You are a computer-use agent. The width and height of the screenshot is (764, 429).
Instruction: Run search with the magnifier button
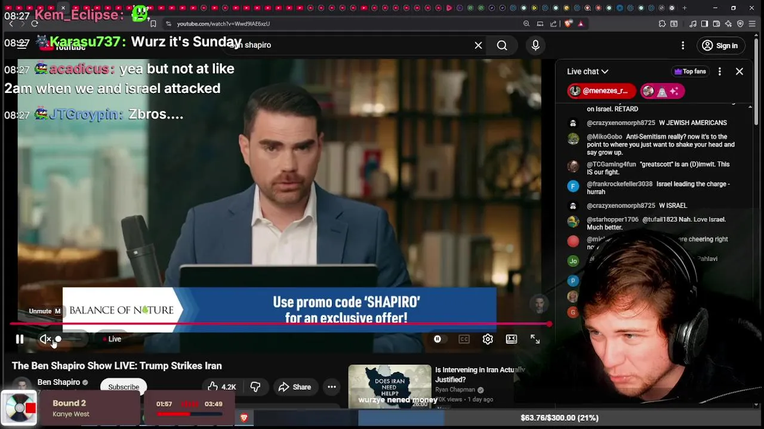point(502,45)
